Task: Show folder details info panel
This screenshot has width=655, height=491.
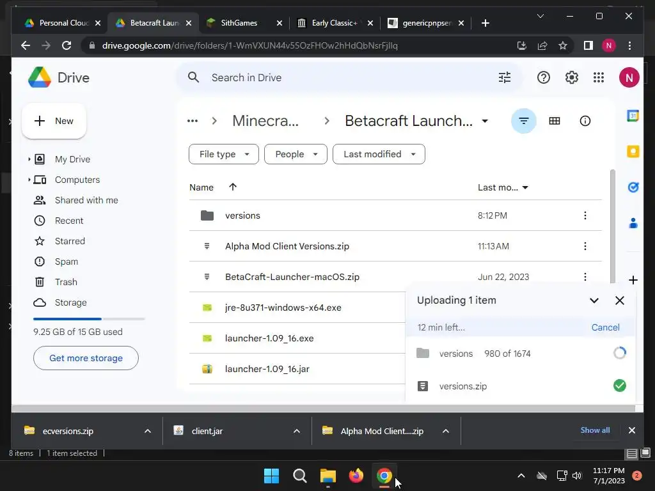Action: (x=585, y=121)
